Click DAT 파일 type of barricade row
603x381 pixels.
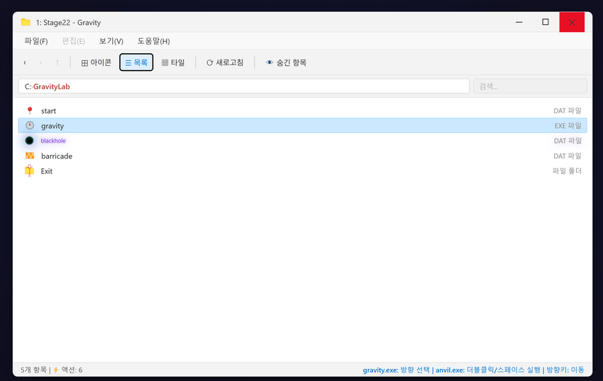coord(568,156)
